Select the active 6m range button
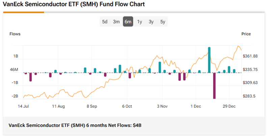Screen dimensions: 267x136 coord(128,22)
